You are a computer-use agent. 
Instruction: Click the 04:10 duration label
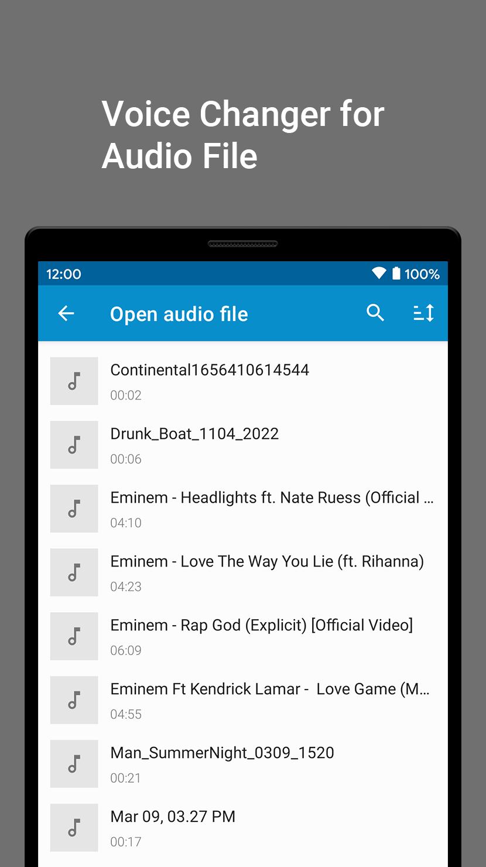(x=126, y=523)
